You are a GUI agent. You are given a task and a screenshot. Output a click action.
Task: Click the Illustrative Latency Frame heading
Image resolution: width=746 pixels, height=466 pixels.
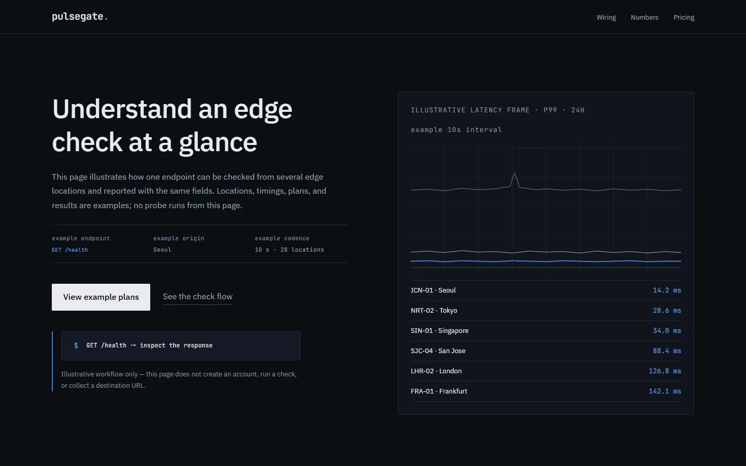[x=497, y=110]
